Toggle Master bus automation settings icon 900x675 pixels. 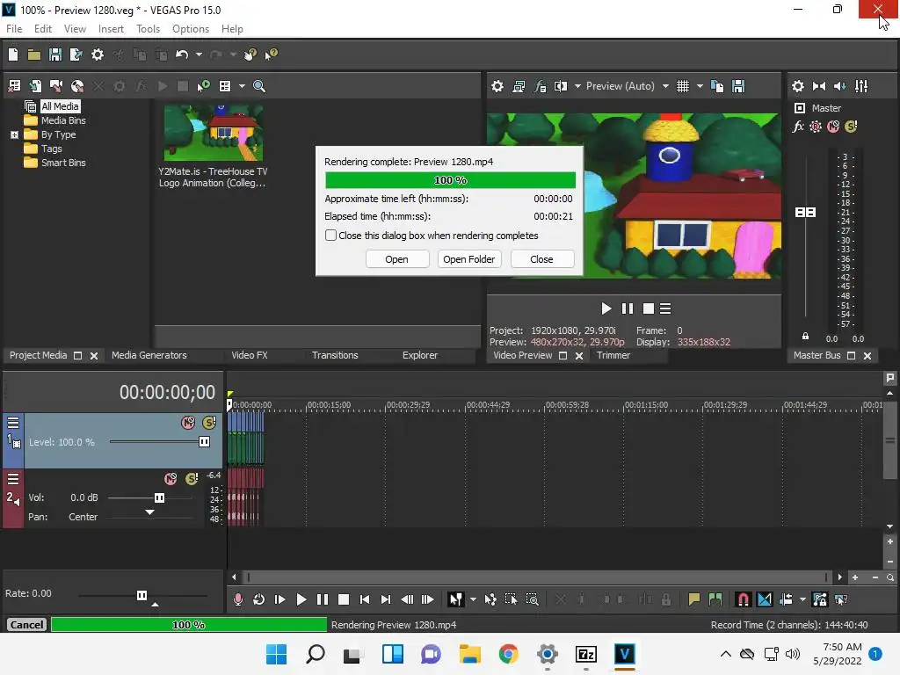tap(815, 127)
